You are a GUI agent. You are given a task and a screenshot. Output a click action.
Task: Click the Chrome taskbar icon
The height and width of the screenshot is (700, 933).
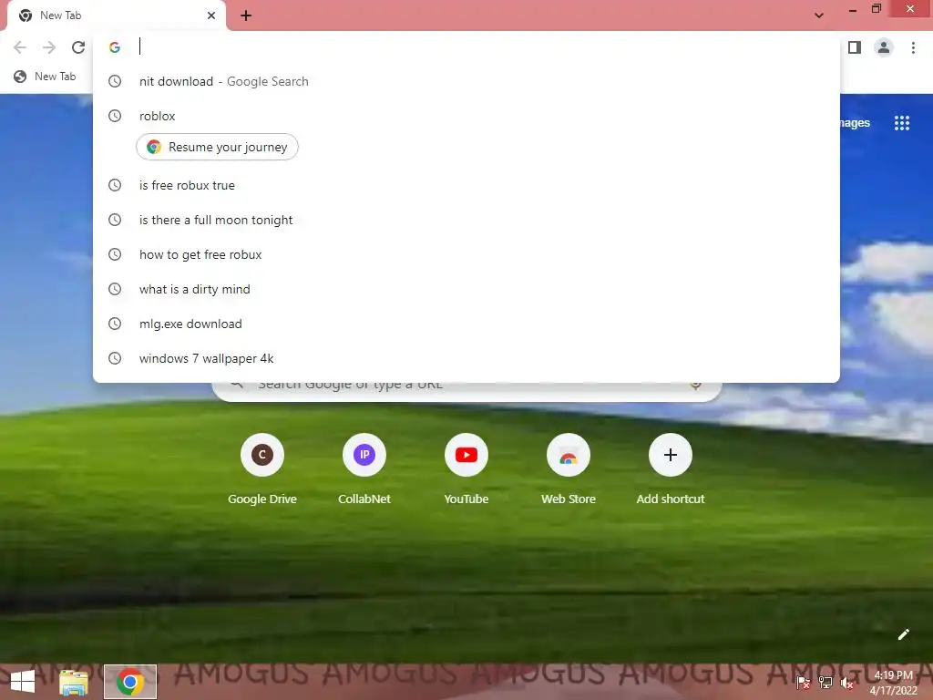coord(130,682)
